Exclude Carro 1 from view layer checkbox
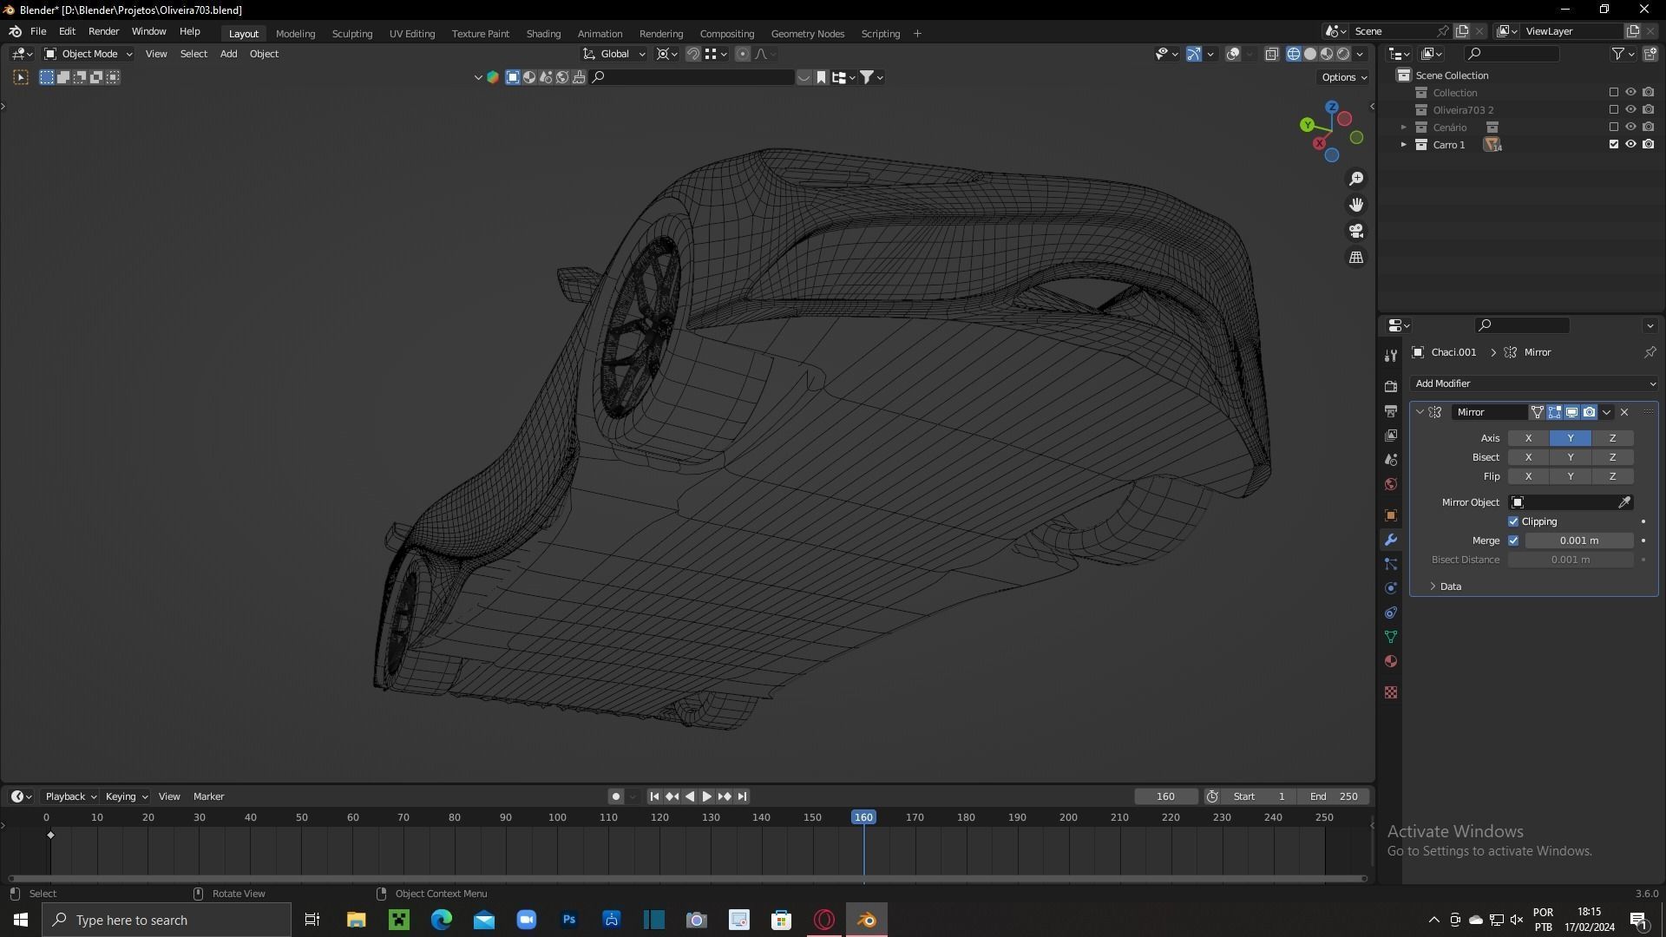 tap(1614, 144)
